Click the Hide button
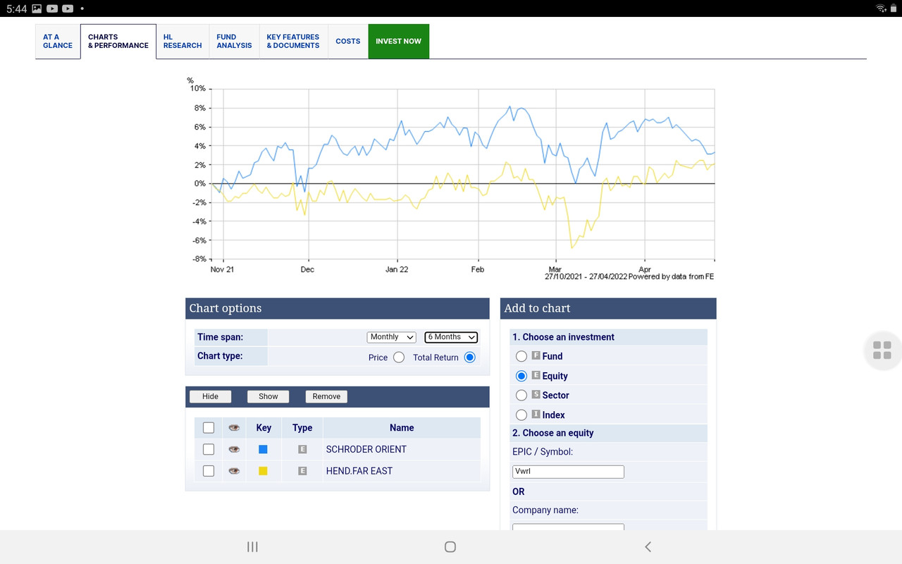The width and height of the screenshot is (902, 564). tap(210, 396)
